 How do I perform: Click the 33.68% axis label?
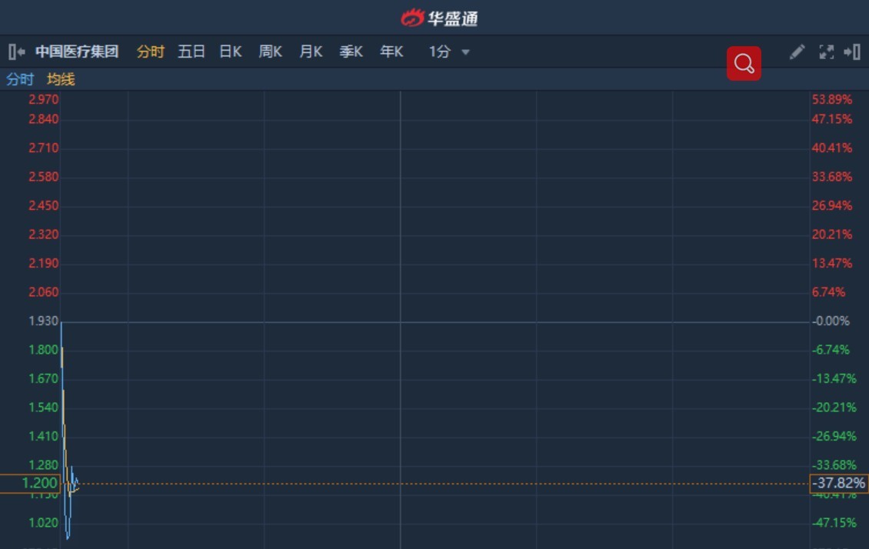click(x=832, y=178)
